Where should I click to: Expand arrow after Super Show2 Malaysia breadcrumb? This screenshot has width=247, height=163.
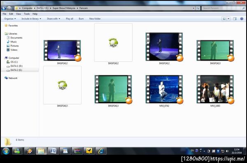coord(77,8)
